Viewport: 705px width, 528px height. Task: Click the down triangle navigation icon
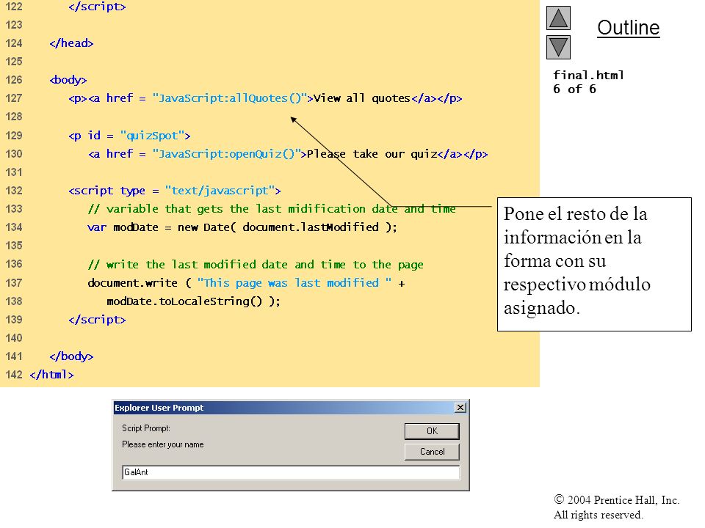coord(558,47)
